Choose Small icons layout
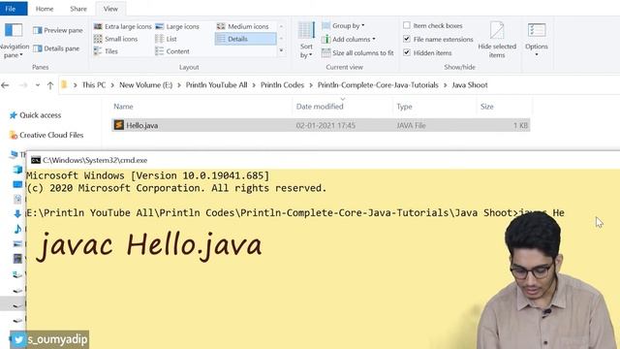 coord(115,39)
